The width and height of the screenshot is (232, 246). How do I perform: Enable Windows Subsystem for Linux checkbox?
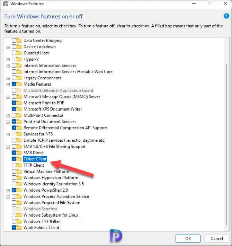tap(14, 215)
